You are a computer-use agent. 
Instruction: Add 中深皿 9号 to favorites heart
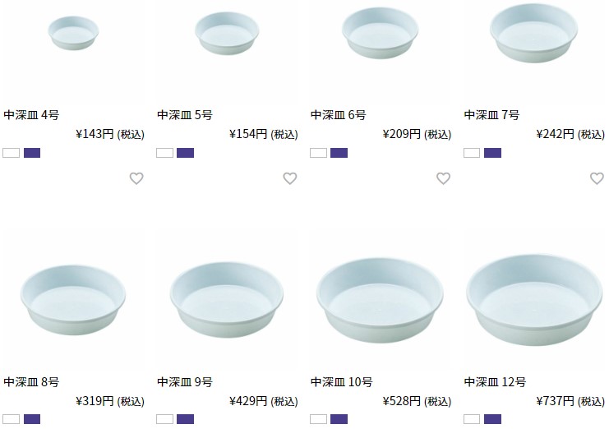pyautogui.click(x=290, y=178)
